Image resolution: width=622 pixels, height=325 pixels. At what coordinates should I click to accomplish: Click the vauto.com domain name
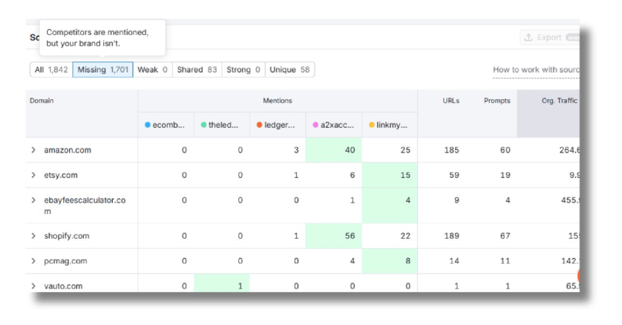[x=63, y=286]
